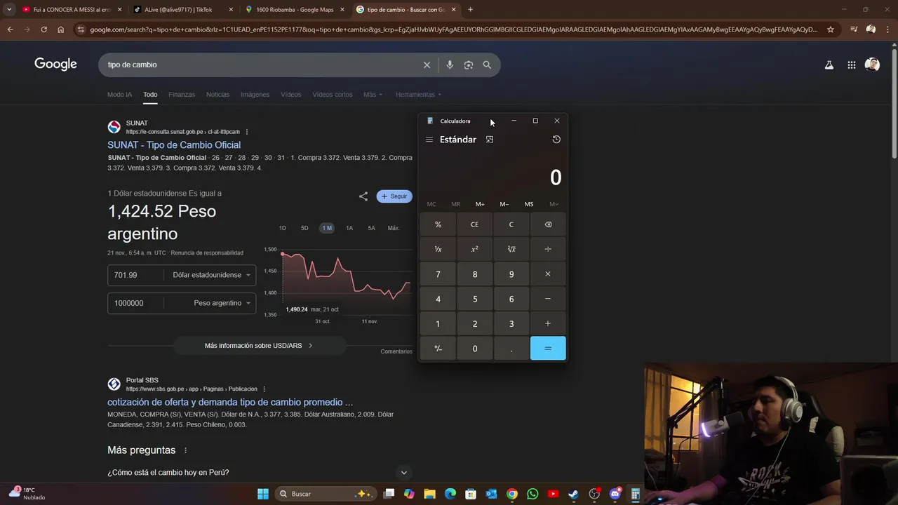Select 1A chart range

click(x=349, y=228)
